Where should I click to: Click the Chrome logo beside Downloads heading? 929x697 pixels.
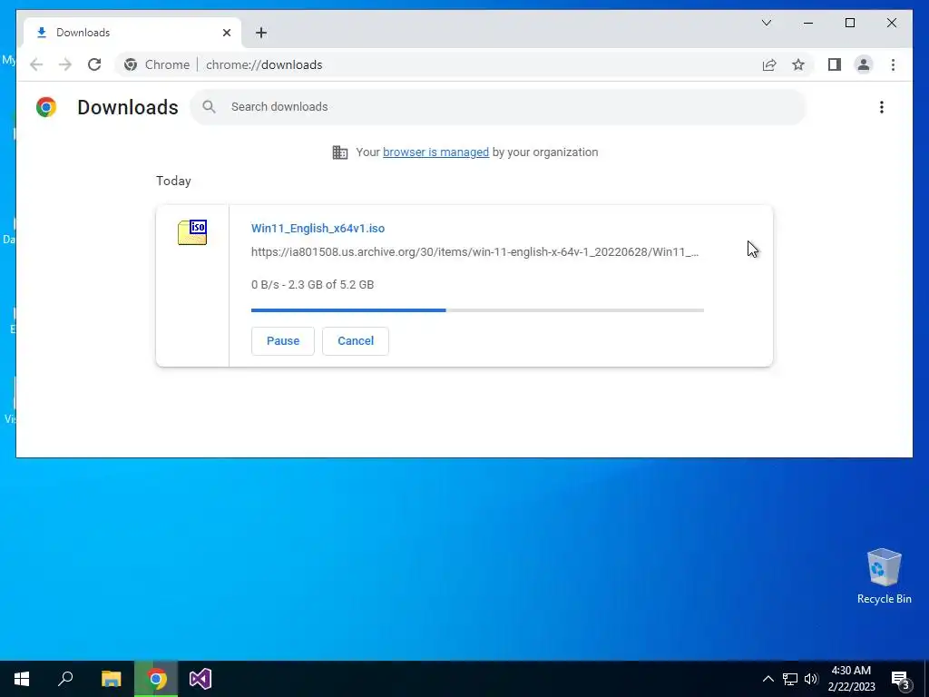(46, 107)
